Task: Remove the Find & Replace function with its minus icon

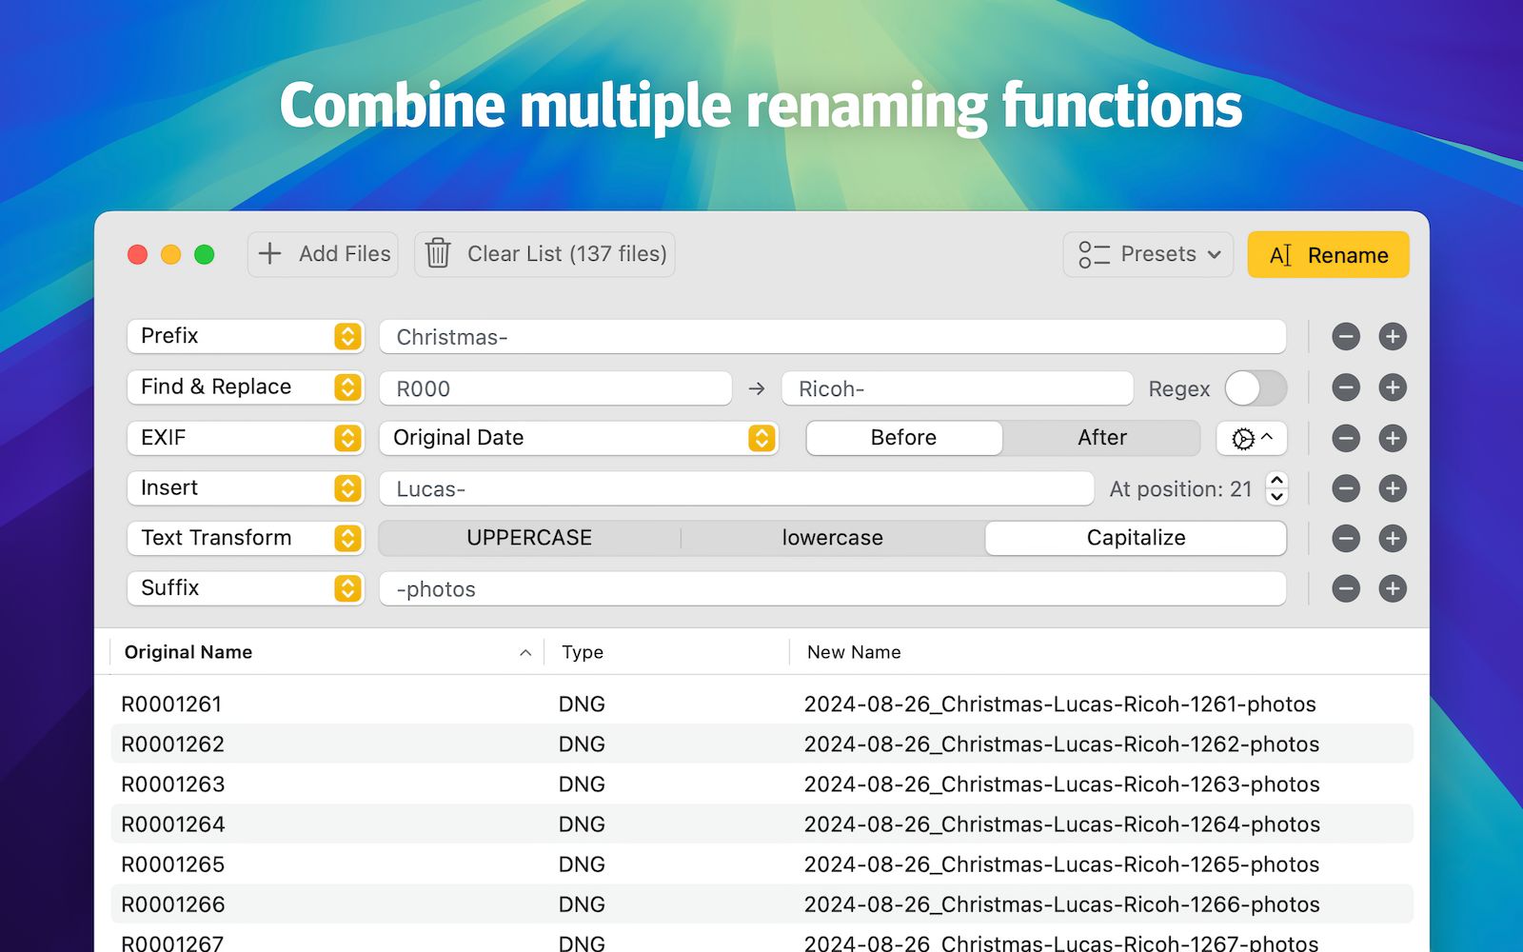Action: pos(1345,387)
